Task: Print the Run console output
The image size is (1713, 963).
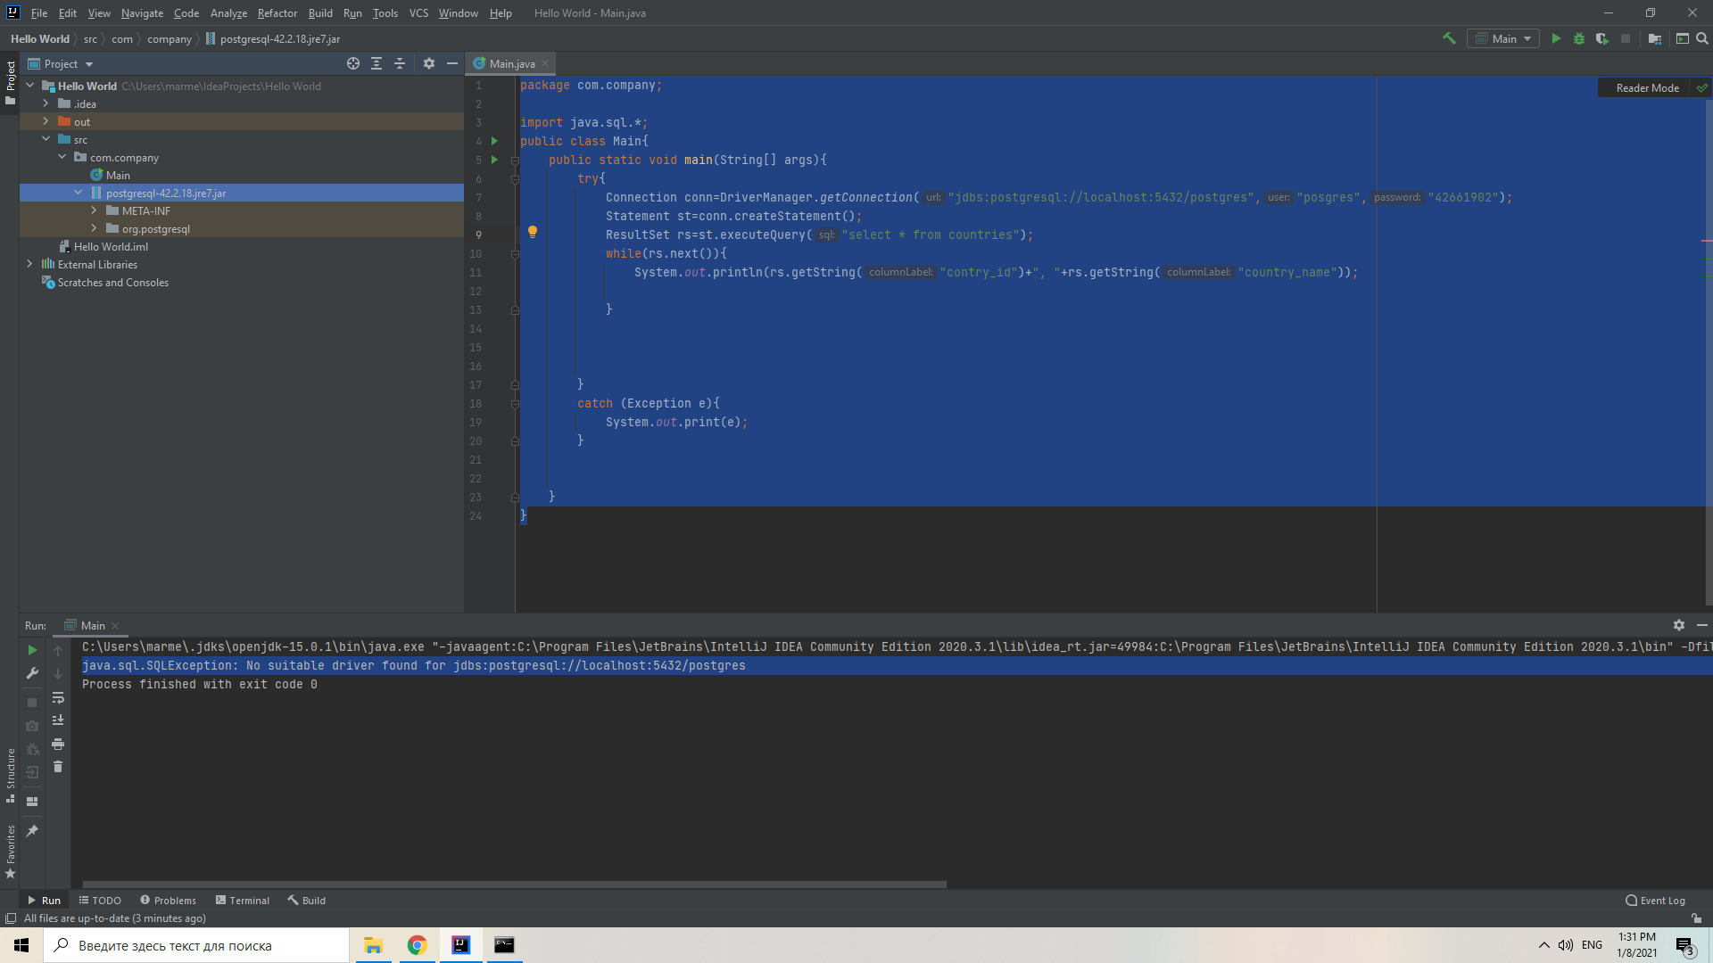Action: pos(58,744)
